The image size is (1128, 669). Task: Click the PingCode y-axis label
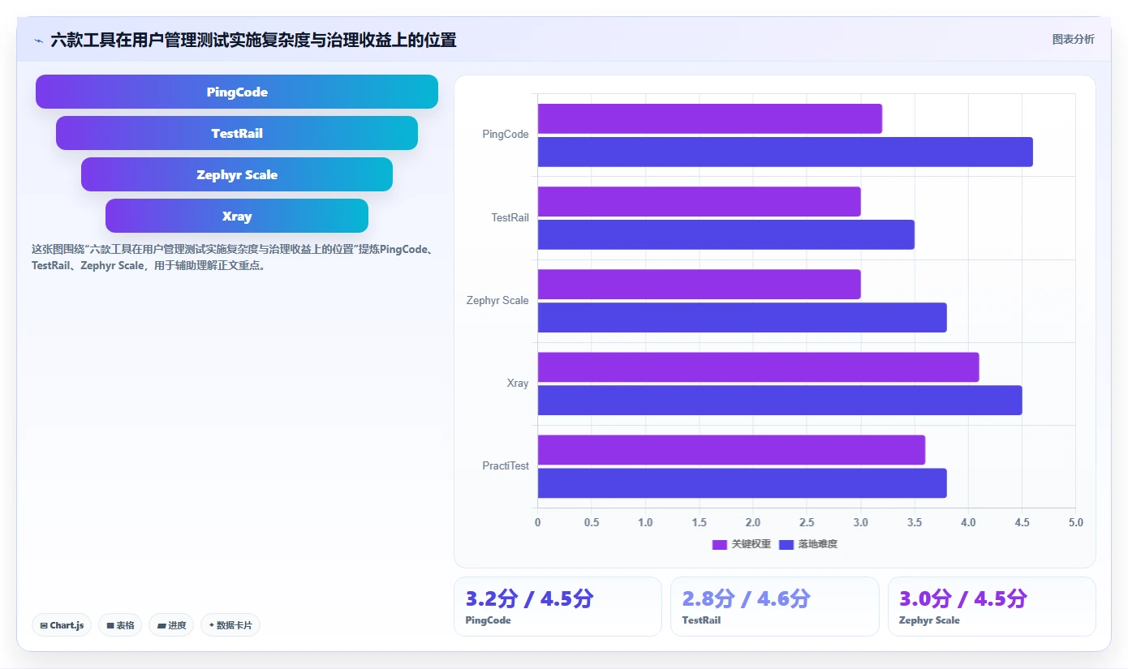pos(506,135)
